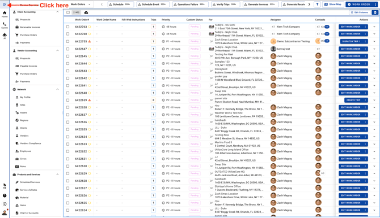The width and height of the screenshot is (380, 218).
Task: Click Teddy's OG Gotti site thumbnail
Action: (x=211, y=27)
